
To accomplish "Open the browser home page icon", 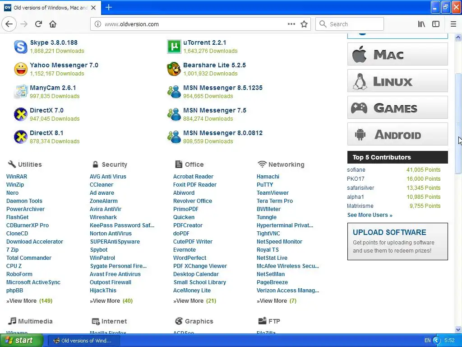I will coord(53,24).
